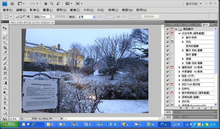The height and width of the screenshot is (129, 220).
Task: Select the Eraser tool
Action: (5, 78)
